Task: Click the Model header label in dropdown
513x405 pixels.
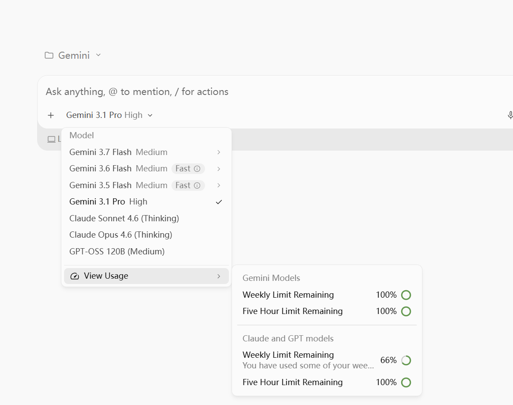Action: pos(81,136)
